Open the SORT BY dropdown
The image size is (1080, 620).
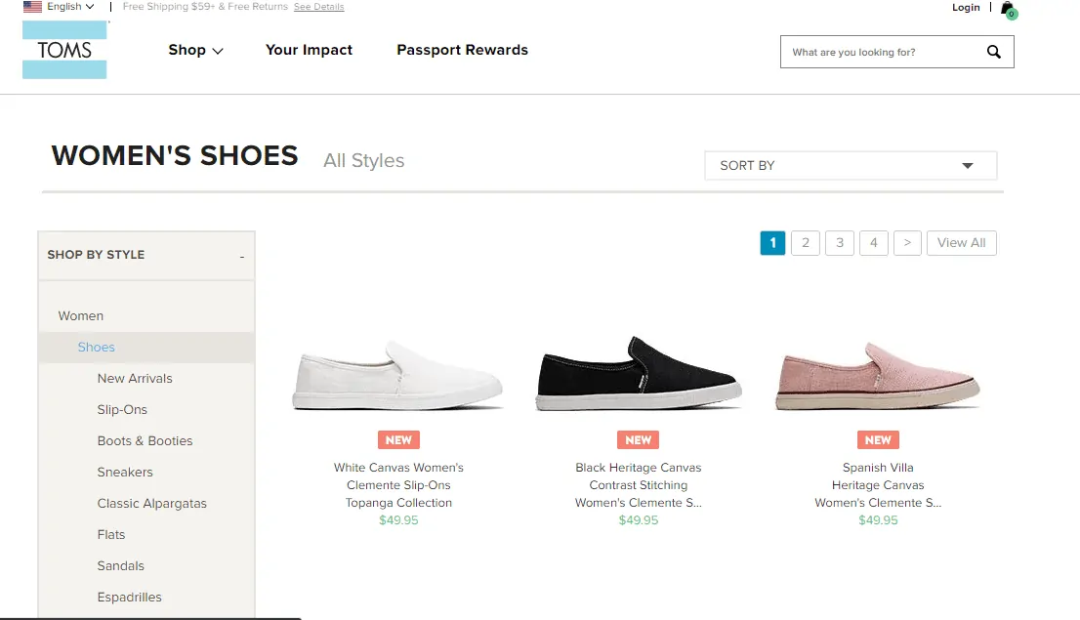point(850,165)
